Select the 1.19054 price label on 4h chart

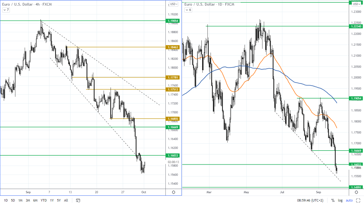[173, 21]
